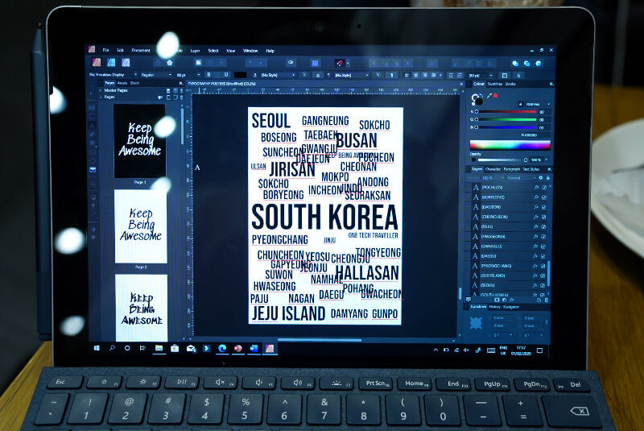Switch to the Designer persona icon
Image resolution: width=644 pixels, height=431 pixels.
coord(111,63)
